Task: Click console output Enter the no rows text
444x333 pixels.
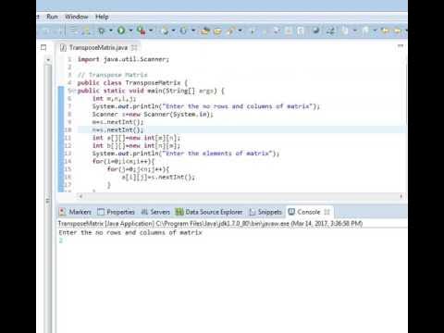Action: pos(130,232)
